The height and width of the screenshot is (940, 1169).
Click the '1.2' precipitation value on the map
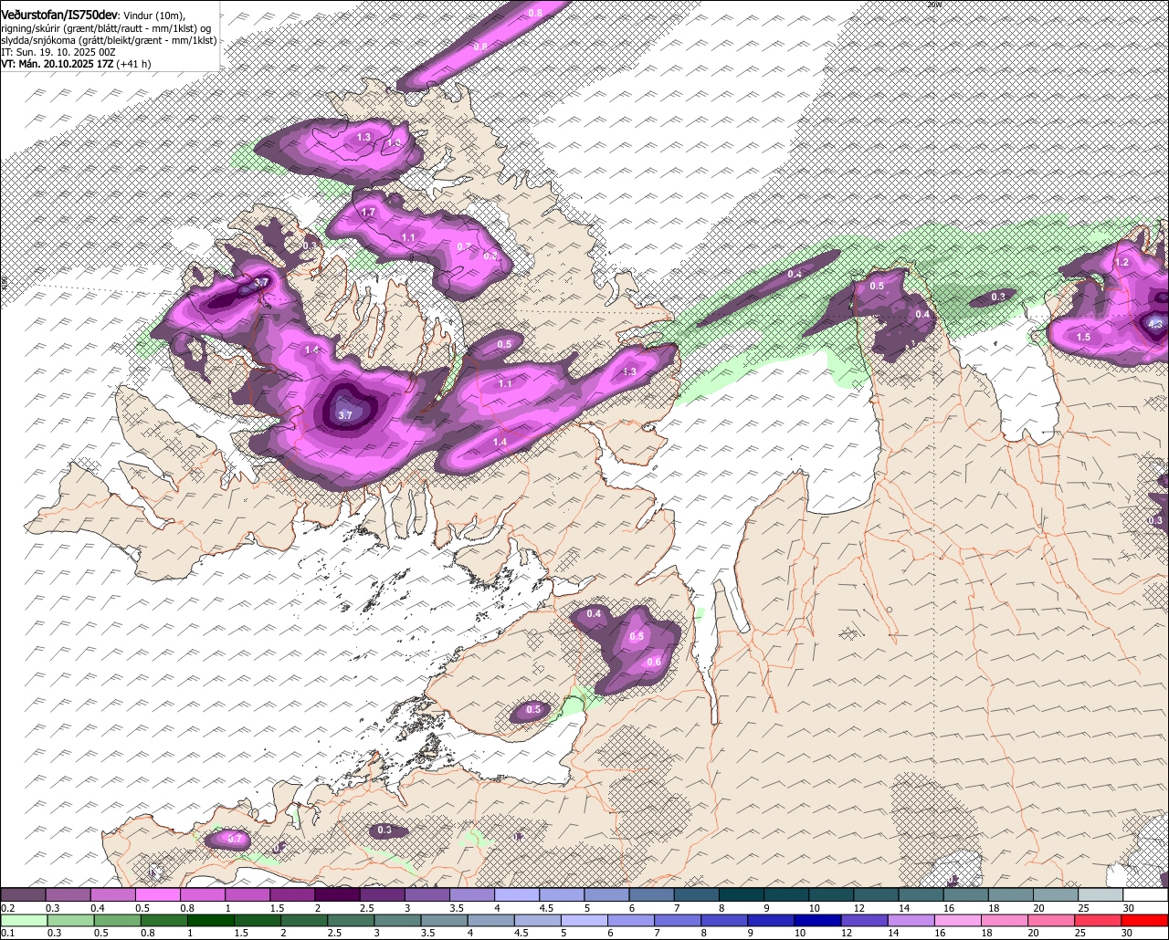[1122, 262]
